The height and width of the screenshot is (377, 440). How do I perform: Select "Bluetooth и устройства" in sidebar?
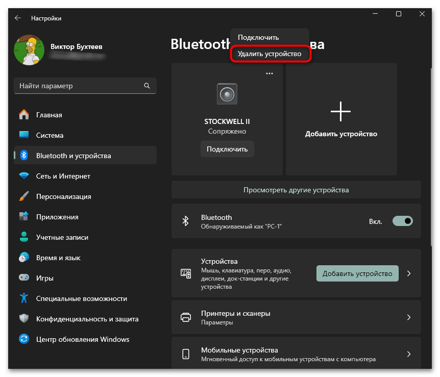point(85,155)
